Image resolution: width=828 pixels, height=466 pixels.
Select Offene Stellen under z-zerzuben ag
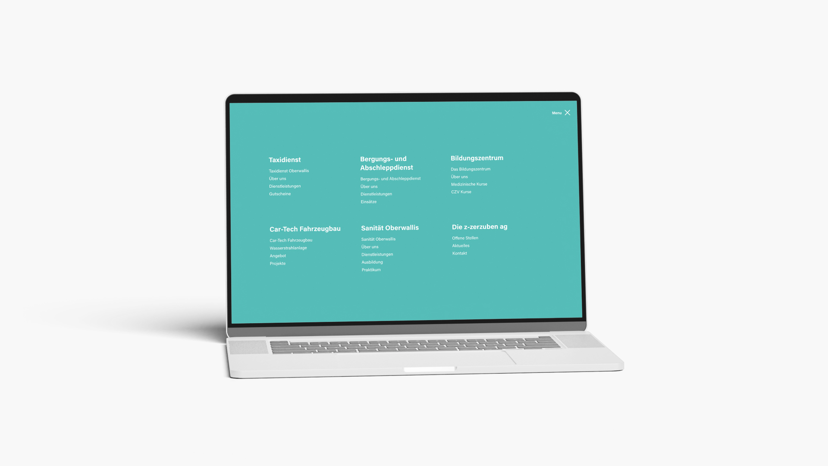[x=465, y=238]
